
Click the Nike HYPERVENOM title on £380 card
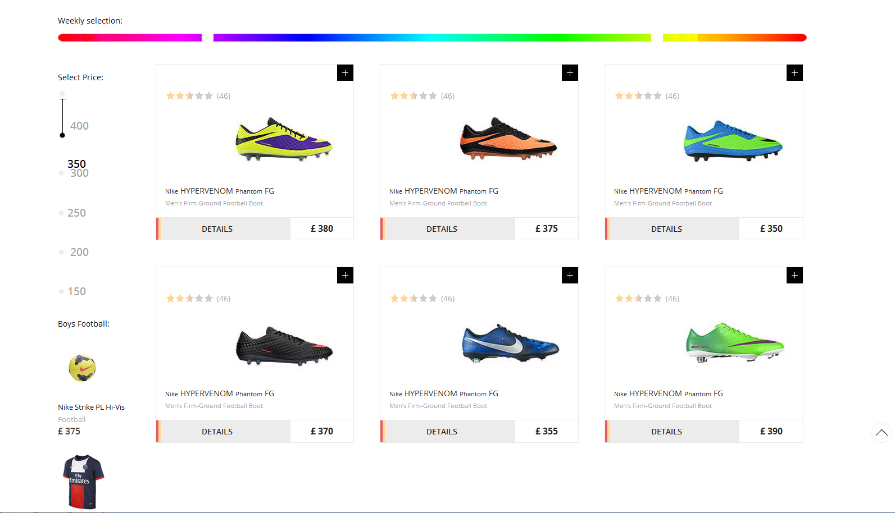click(220, 191)
